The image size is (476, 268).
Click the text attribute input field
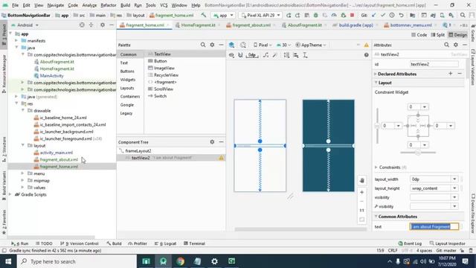434,226
